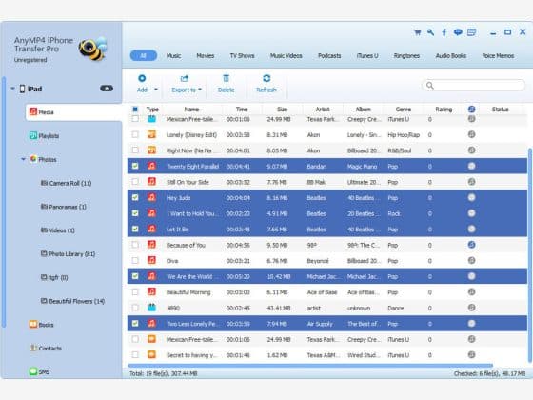Select the "Two Less Lonely Pe..." row
Image resolution: width=533 pixels, height=400 pixels.
click(x=327, y=324)
